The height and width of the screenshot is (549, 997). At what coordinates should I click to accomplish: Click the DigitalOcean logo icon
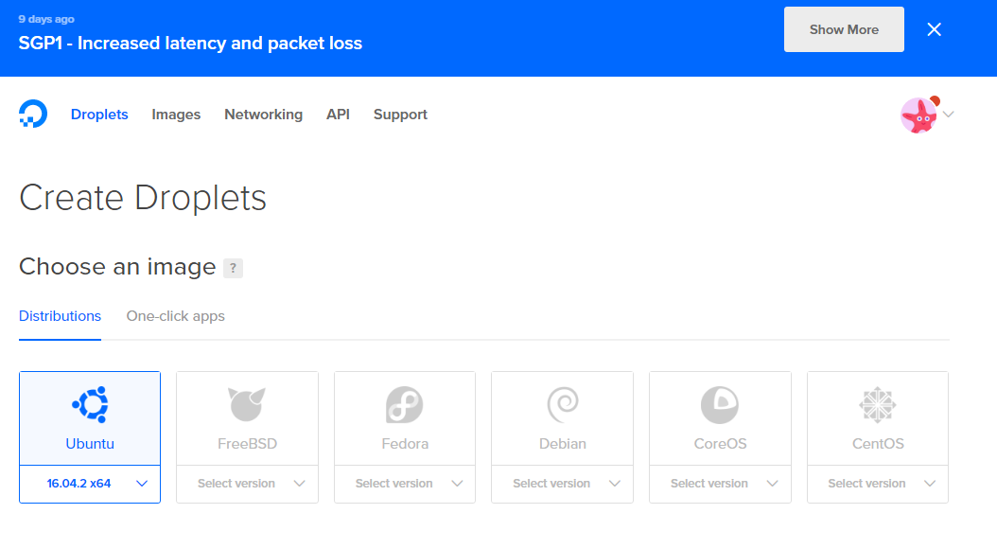click(32, 115)
